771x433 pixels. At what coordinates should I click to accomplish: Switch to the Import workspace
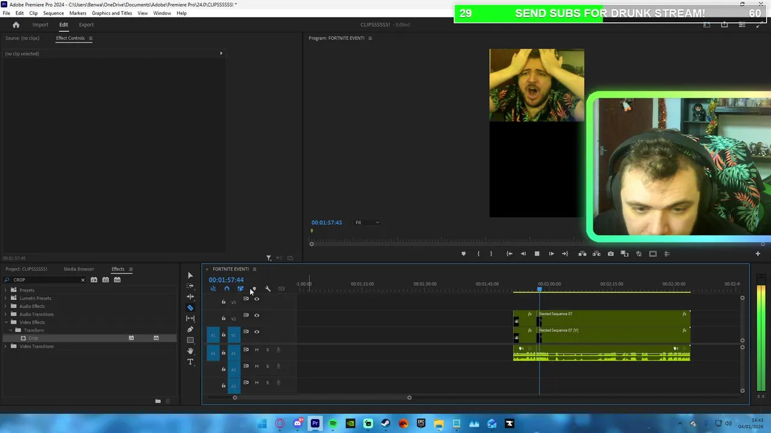click(x=40, y=25)
